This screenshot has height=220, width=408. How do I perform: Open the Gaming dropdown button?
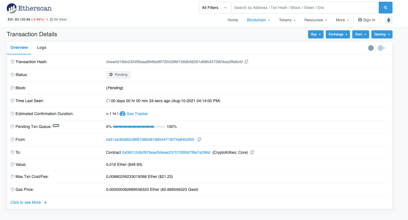tap(382, 34)
